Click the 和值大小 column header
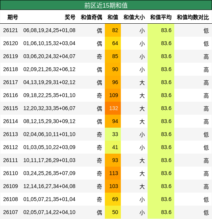212x219 pixels. (134, 18)
